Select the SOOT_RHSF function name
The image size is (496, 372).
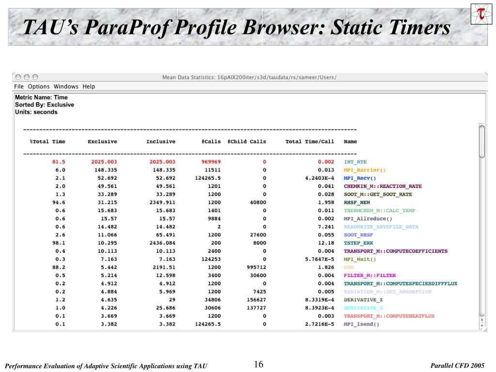point(358,235)
